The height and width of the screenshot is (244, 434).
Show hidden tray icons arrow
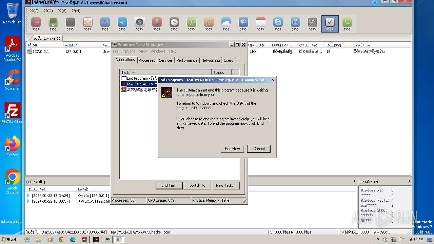378,240
